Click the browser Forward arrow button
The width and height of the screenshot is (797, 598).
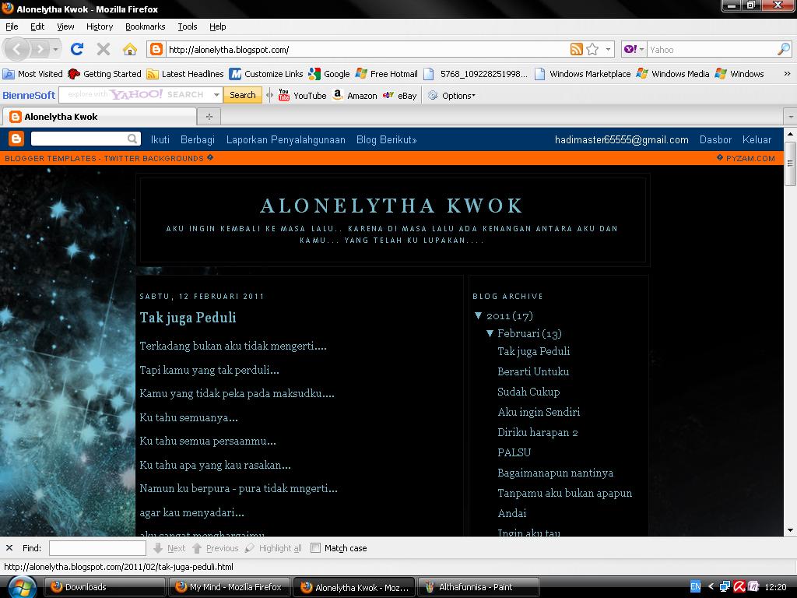40,49
